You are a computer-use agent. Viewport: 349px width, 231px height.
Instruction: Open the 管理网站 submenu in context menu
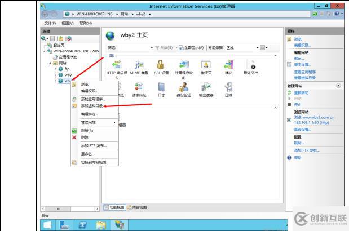pos(95,122)
